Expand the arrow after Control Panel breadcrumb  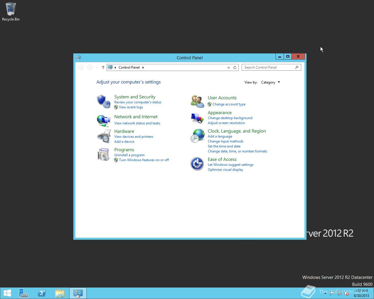coord(143,67)
